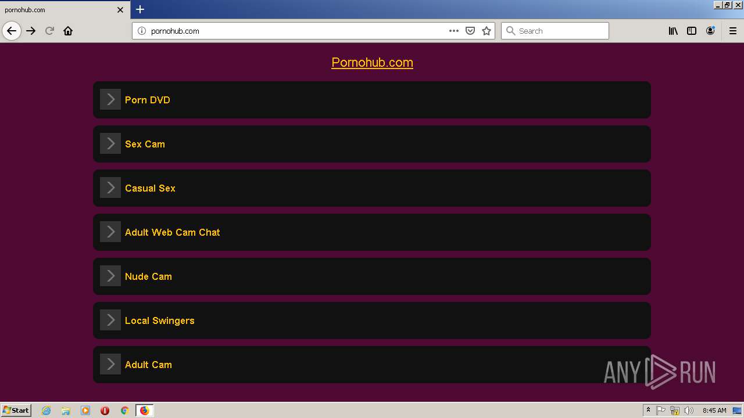The image size is (744, 418).
Task: Minimize the Firefox window
Action: (x=718, y=5)
